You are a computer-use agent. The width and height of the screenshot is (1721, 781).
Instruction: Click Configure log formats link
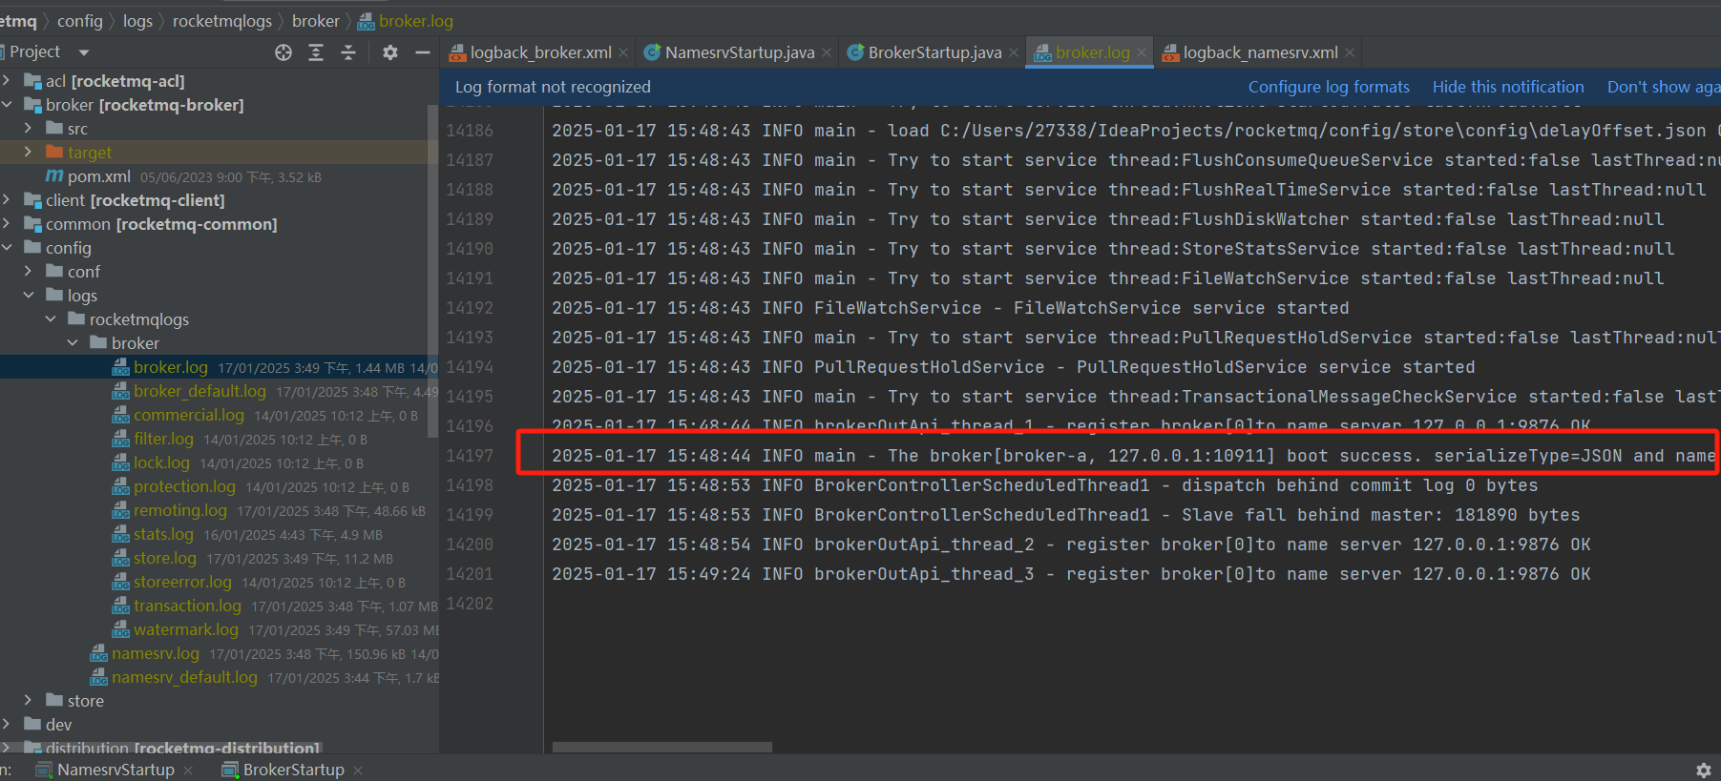click(1329, 87)
